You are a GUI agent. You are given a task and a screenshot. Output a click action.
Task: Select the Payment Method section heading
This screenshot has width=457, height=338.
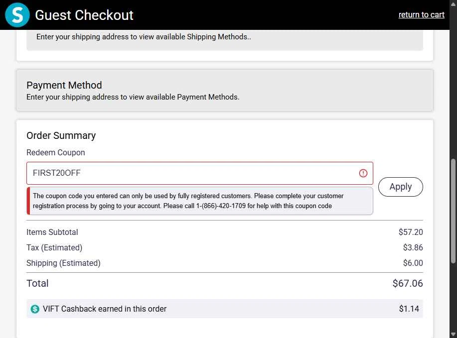point(64,85)
